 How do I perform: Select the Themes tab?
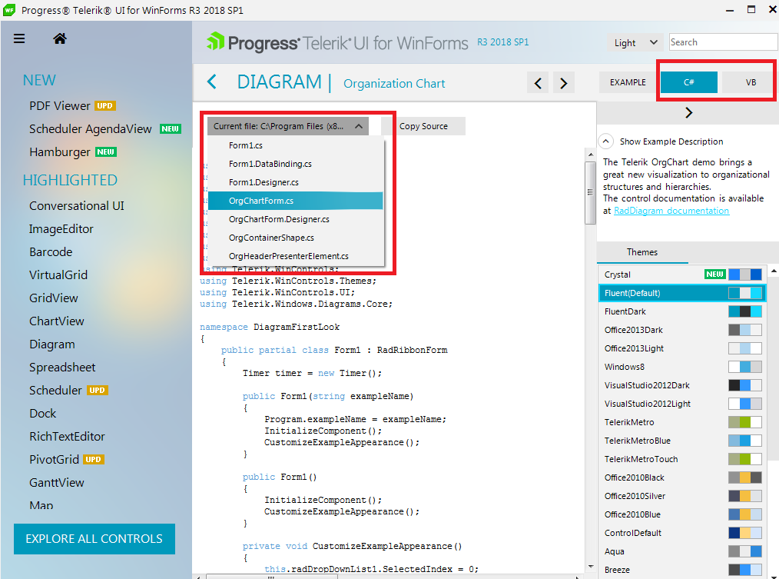pyautogui.click(x=642, y=252)
